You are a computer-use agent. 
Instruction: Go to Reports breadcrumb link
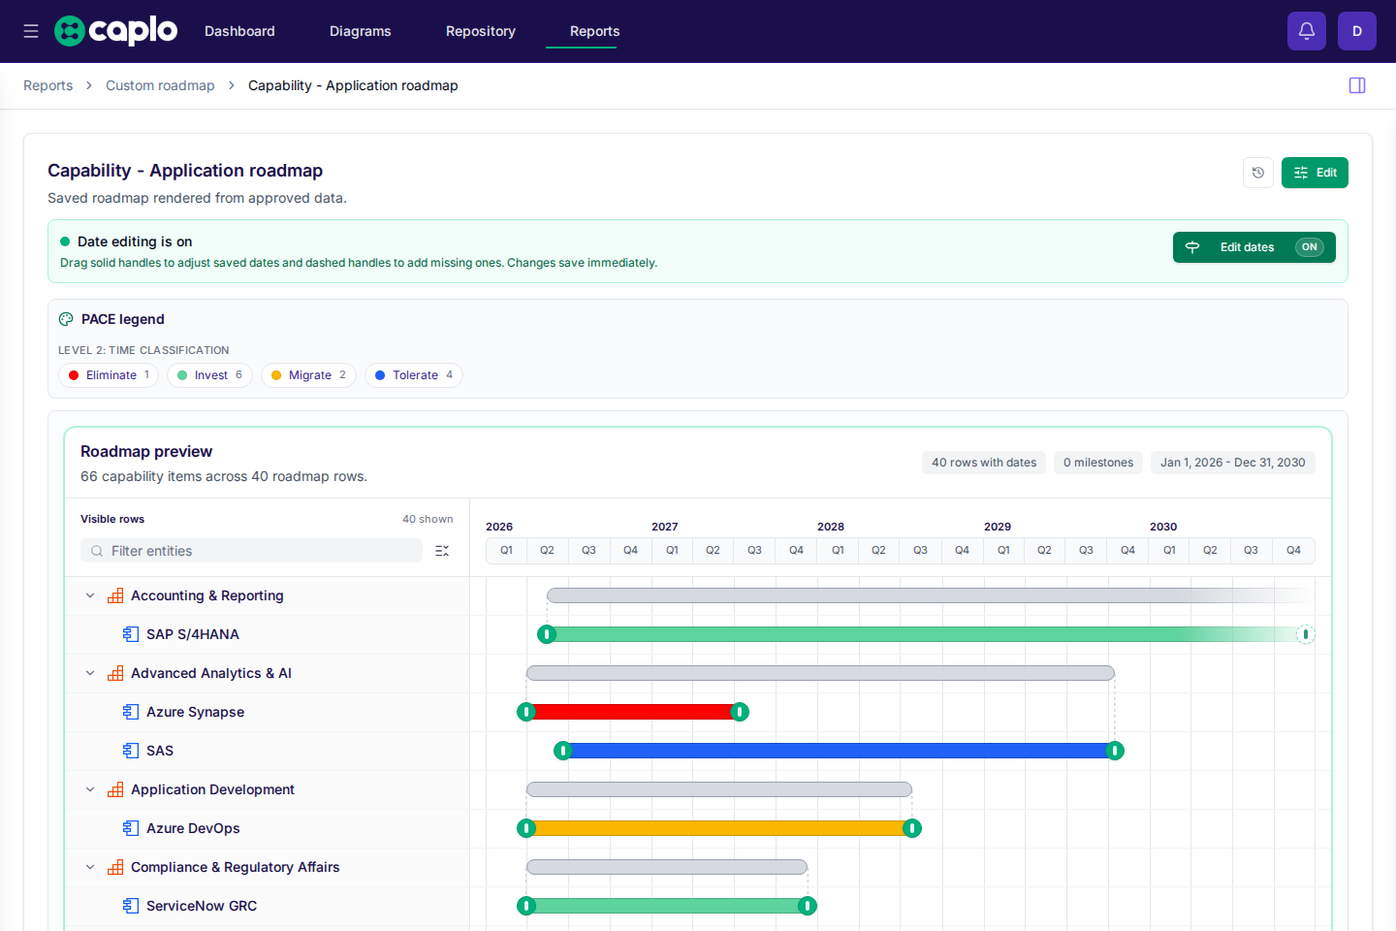click(48, 85)
